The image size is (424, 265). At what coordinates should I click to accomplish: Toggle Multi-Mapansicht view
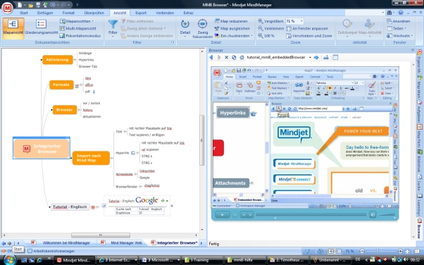pos(78,28)
